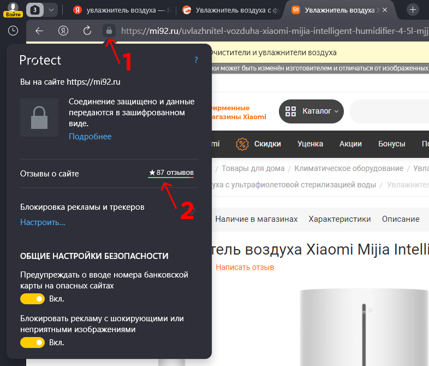Open the Уценка menu item
Viewport: 429px width, 366px height.
click(x=310, y=144)
